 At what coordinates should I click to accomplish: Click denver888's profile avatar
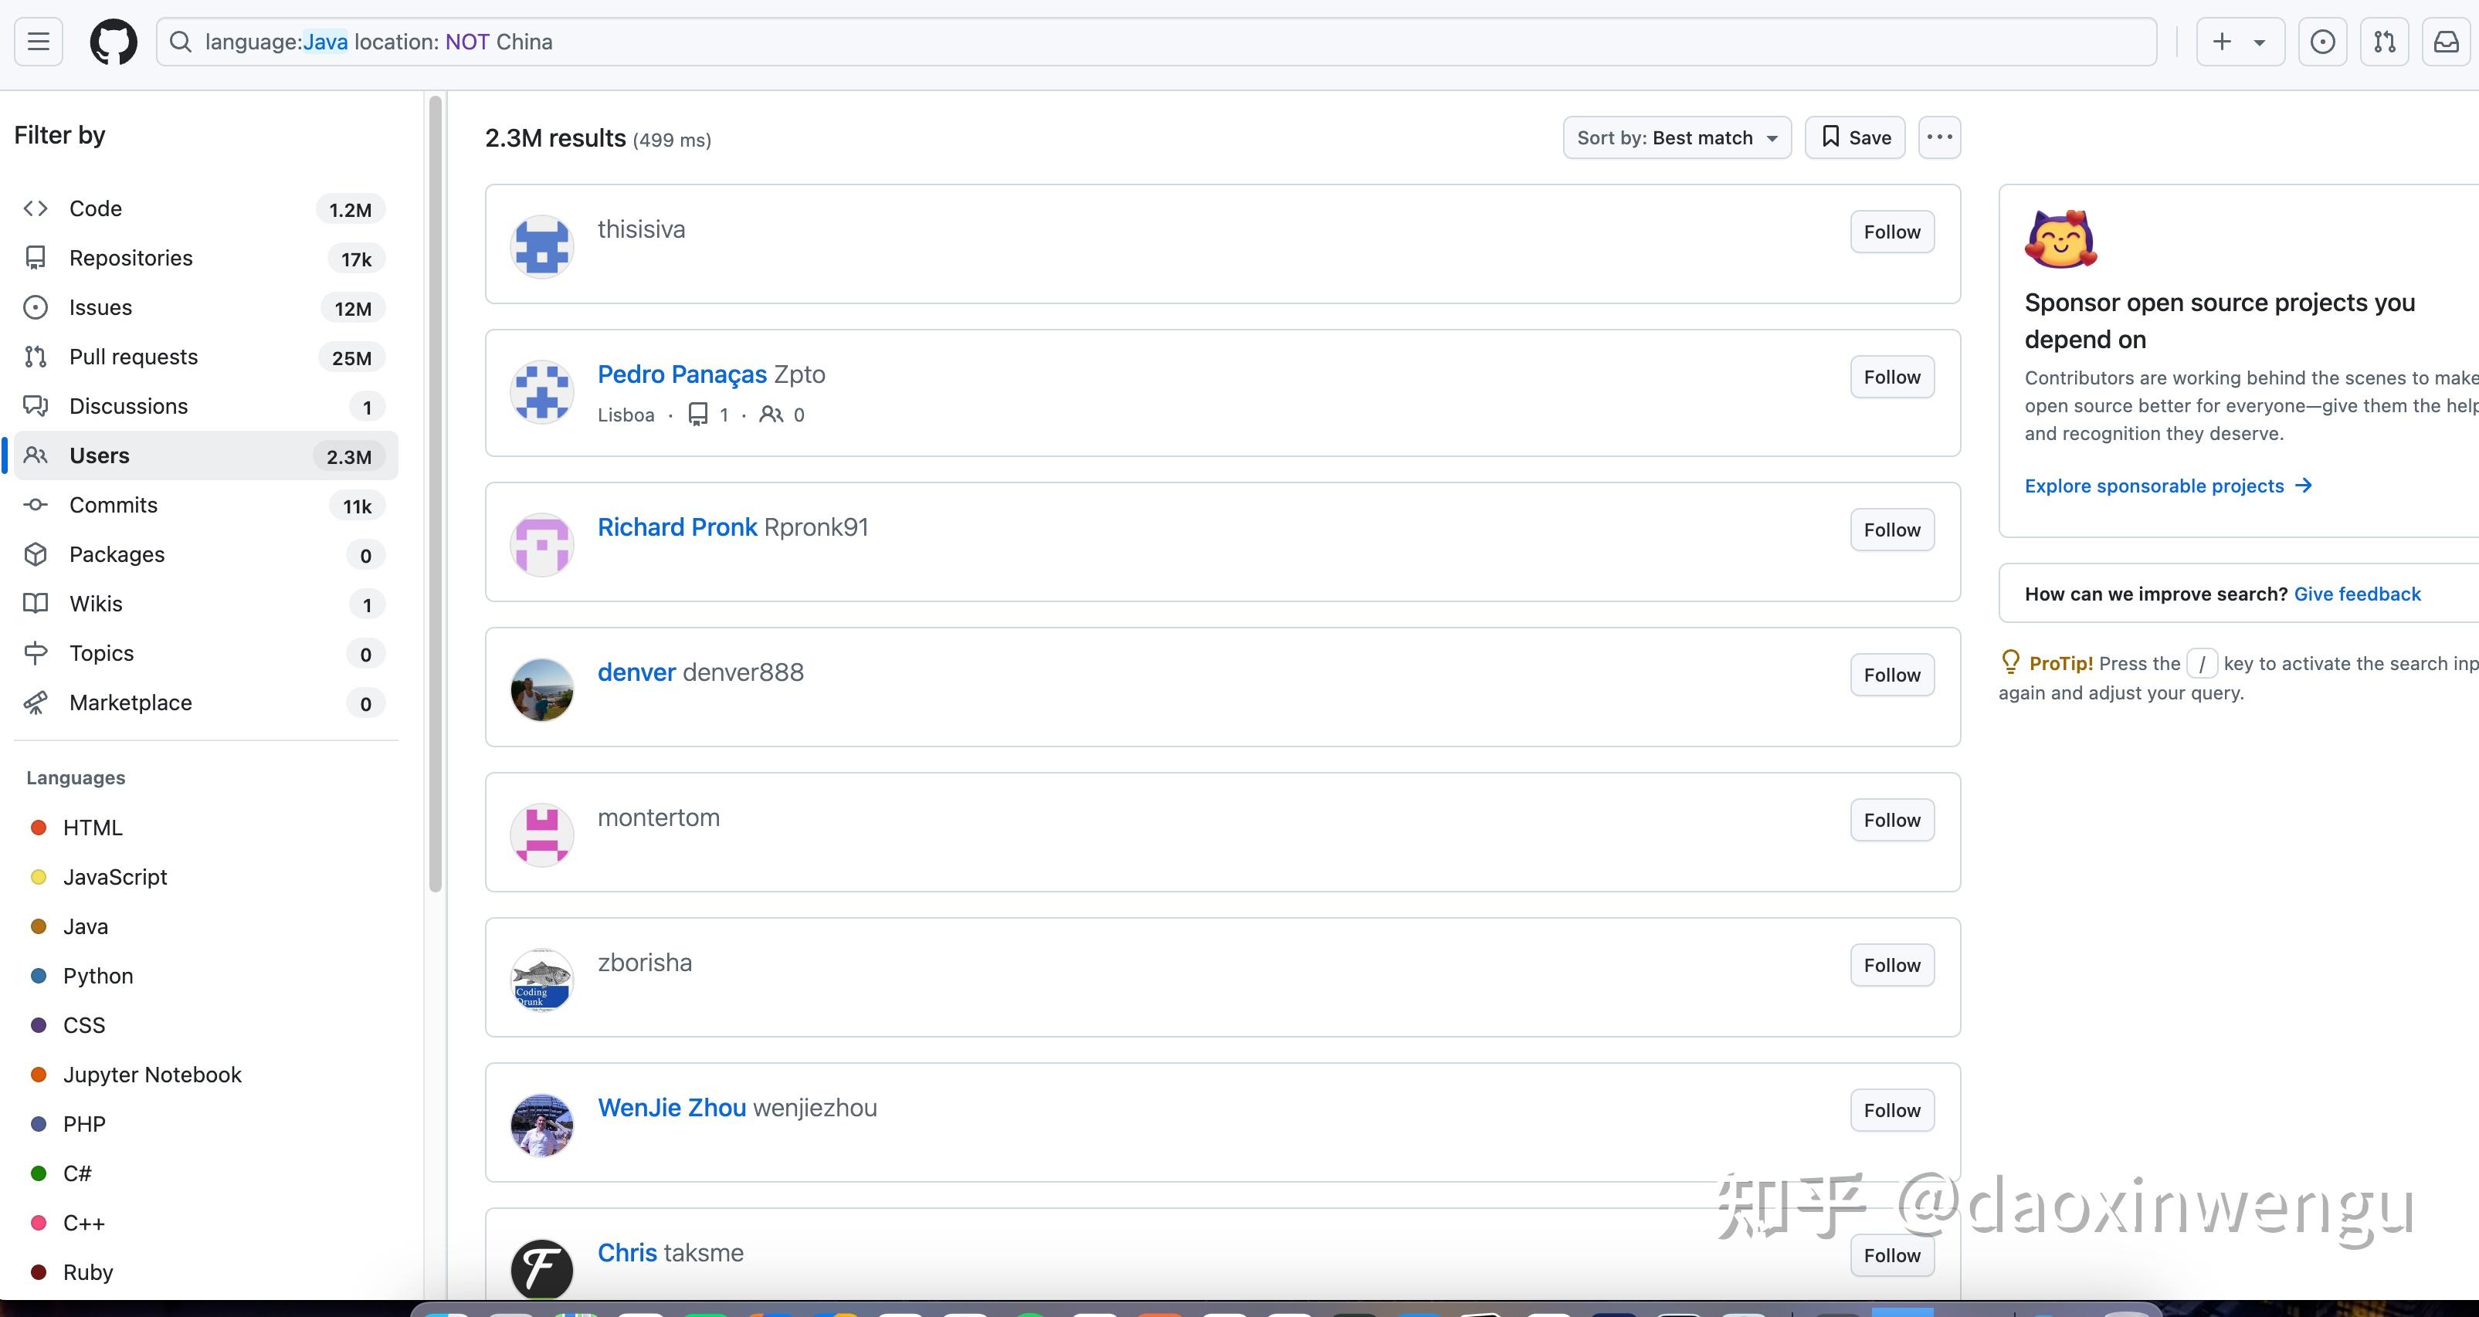(x=542, y=689)
